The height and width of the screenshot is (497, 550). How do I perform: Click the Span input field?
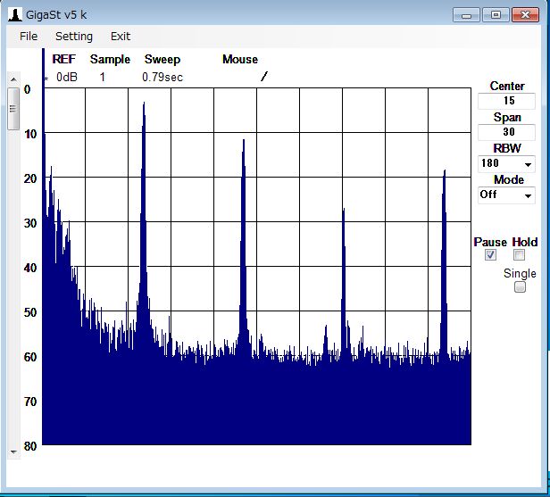click(506, 132)
